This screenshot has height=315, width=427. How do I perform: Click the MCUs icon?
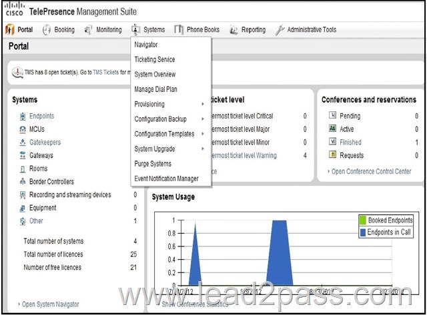(x=23, y=129)
